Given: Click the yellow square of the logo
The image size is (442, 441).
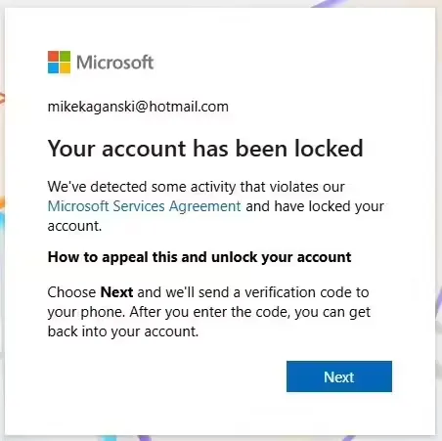Looking at the screenshot, I should (x=65, y=67).
